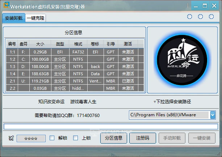
Task: Click the 注册码 button
Action: 143,138
